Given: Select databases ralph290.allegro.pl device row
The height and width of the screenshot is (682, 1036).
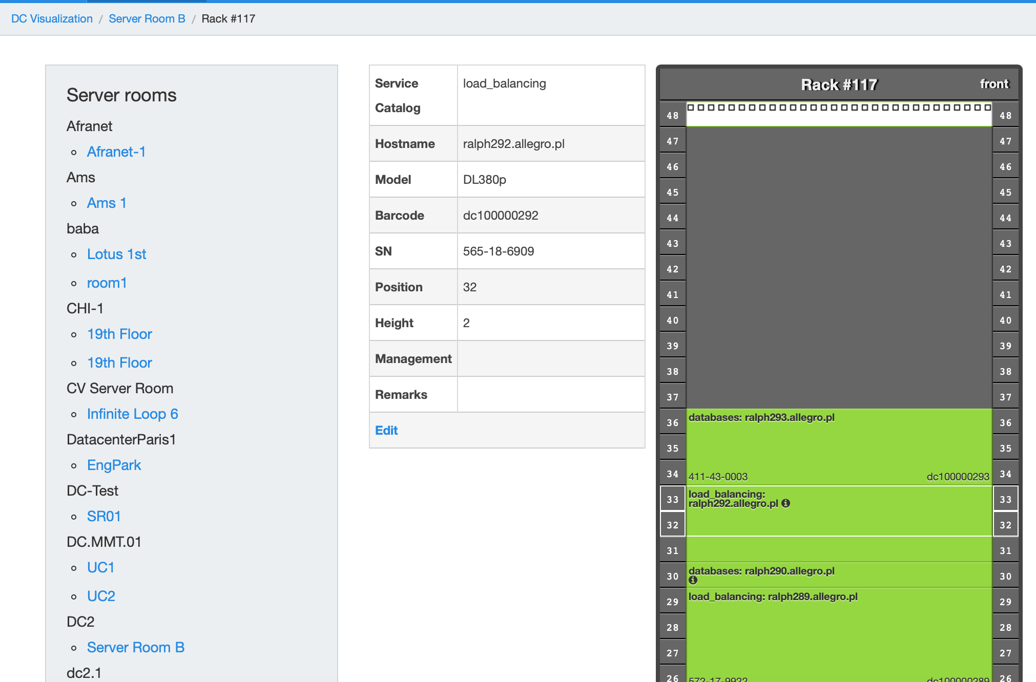Looking at the screenshot, I should pos(871,574).
